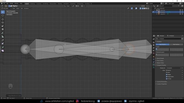Hide Armature with its eye icon
Image resolution: width=184 pixels, height=103 pixels.
[182, 12]
